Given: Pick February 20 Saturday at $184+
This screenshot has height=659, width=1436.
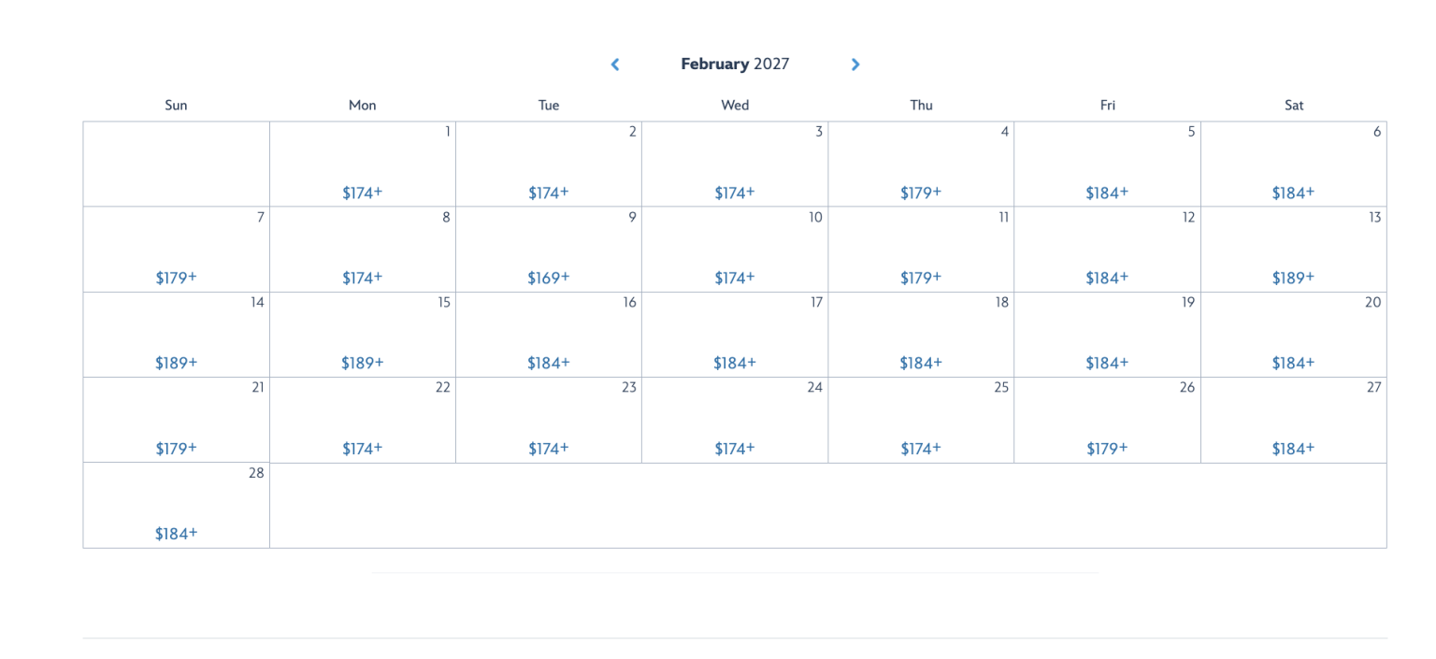Looking at the screenshot, I should [1294, 335].
